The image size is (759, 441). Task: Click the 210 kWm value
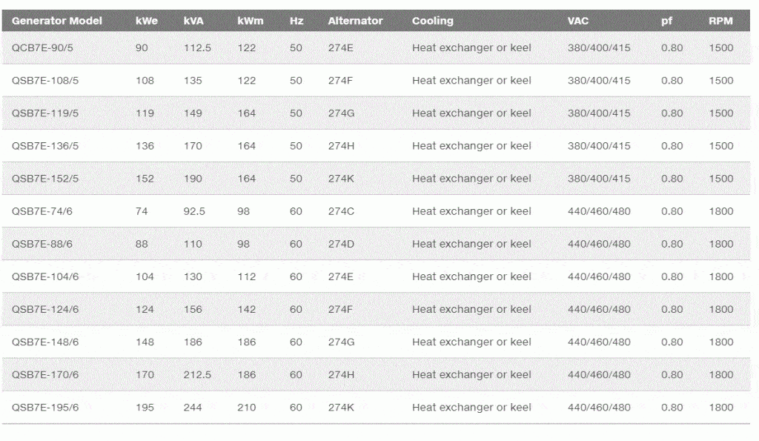point(246,407)
